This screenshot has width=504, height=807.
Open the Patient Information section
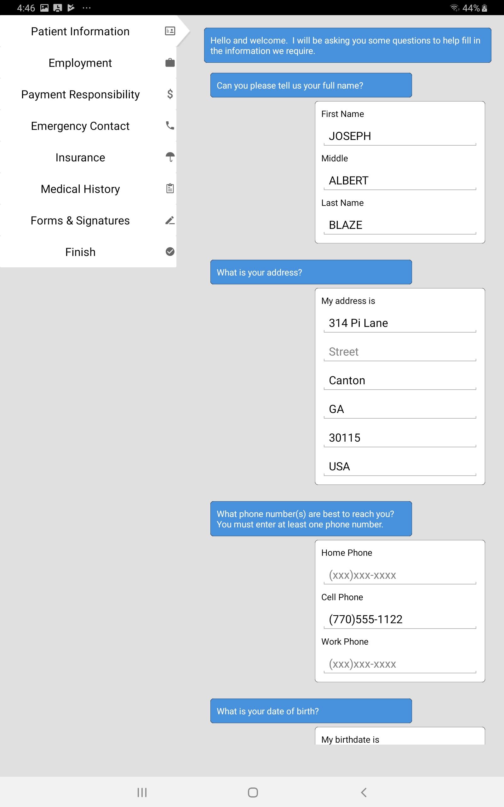click(88, 31)
